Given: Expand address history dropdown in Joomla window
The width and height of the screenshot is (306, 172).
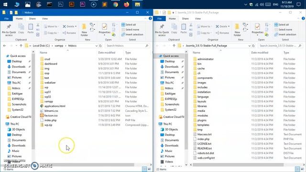Looking at the screenshot, I should (250, 46).
